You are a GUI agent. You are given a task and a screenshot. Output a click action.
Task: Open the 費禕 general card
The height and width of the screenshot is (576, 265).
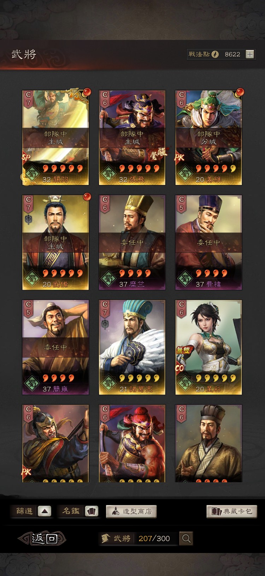pos(208,242)
